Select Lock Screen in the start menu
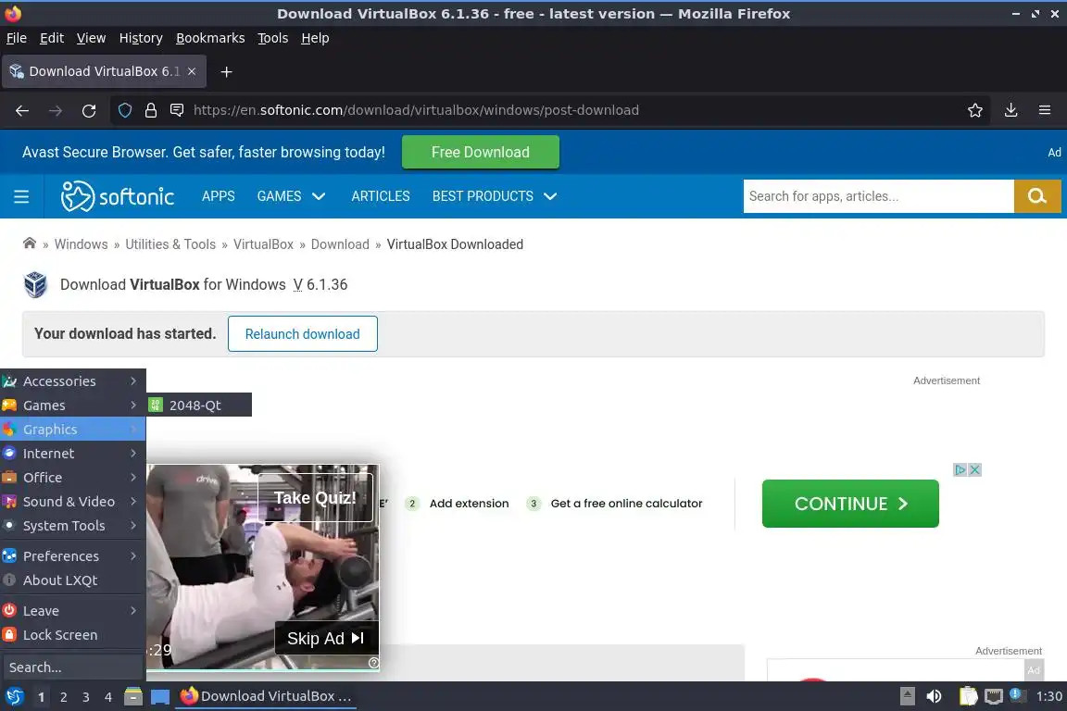 [x=73, y=635]
